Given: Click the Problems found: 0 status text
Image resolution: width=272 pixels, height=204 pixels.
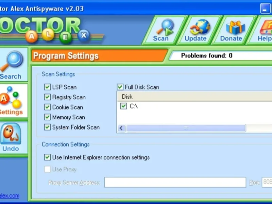Looking at the screenshot, I should click(207, 56).
